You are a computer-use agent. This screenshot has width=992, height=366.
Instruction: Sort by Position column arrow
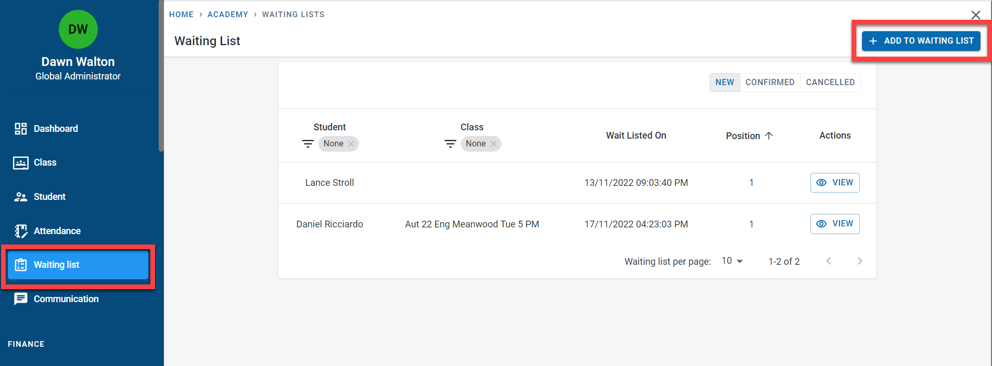pyautogui.click(x=769, y=135)
